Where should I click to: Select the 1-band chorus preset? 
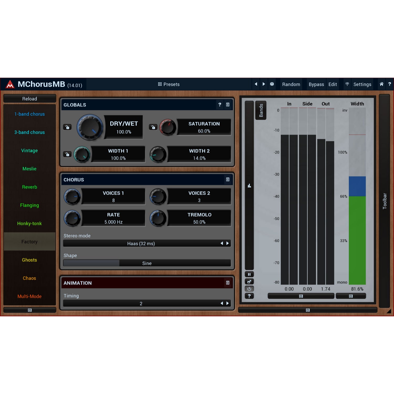[29, 114]
